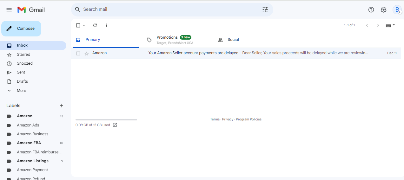Tick the select-all checkbox
This screenshot has height=180, width=404.
78,25
